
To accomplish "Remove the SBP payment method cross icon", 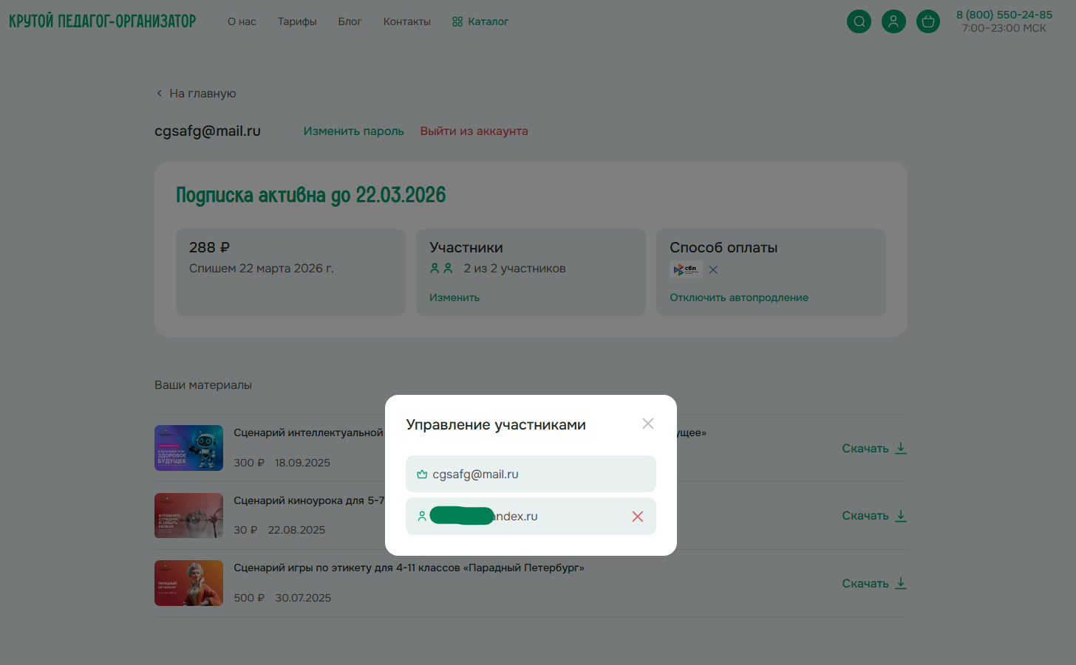I will pyautogui.click(x=713, y=270).
